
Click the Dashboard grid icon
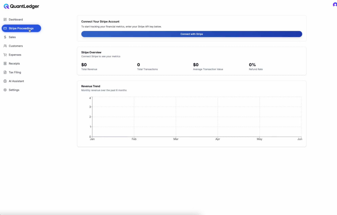point(5,20)
